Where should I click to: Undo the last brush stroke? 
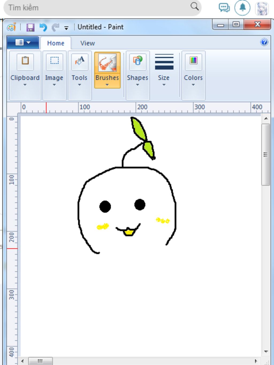pyautogui.click(x=43, y=27)
